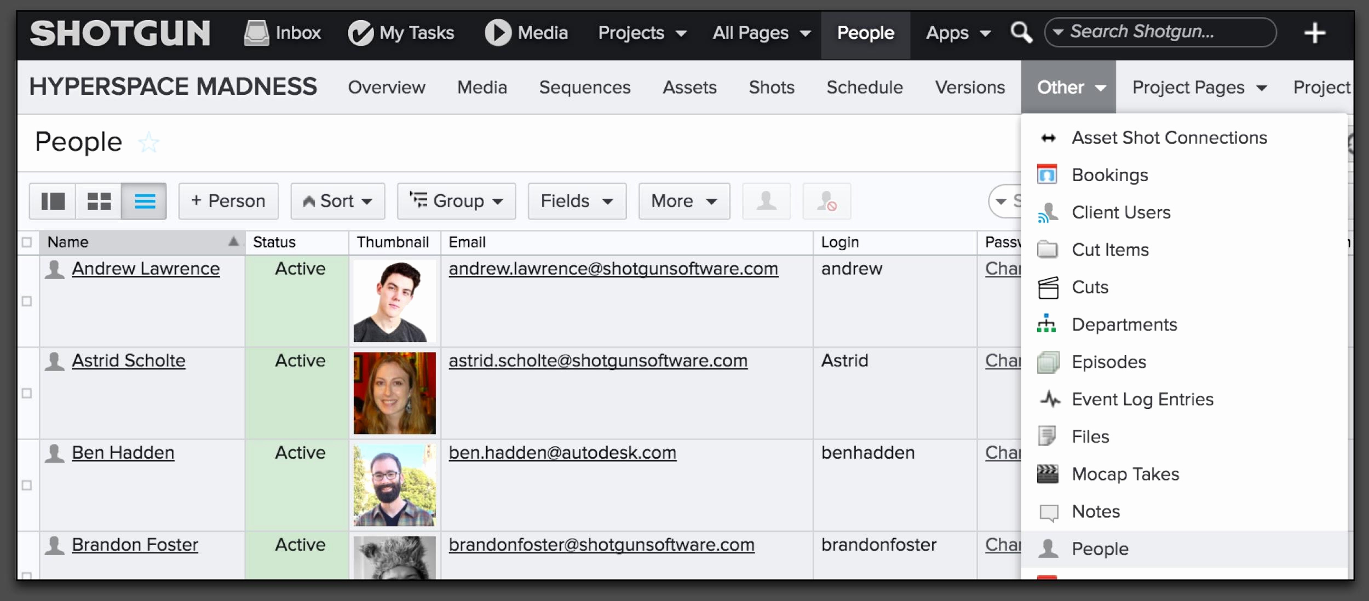Click the Active status cell for Andrew Lawrence
The image size is (1369, 601).
[x=300, y=269]
